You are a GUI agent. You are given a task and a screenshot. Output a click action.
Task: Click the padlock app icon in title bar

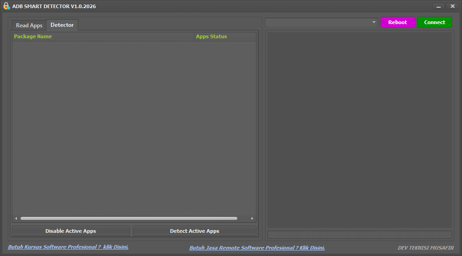(x=6, y=6)
